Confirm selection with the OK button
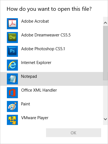 [74, 133]
